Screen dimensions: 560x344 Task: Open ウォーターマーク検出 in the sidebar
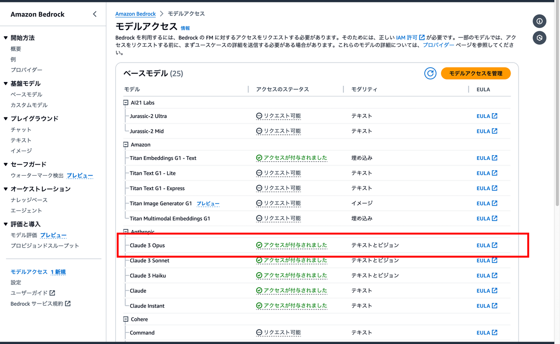point(37,175)
